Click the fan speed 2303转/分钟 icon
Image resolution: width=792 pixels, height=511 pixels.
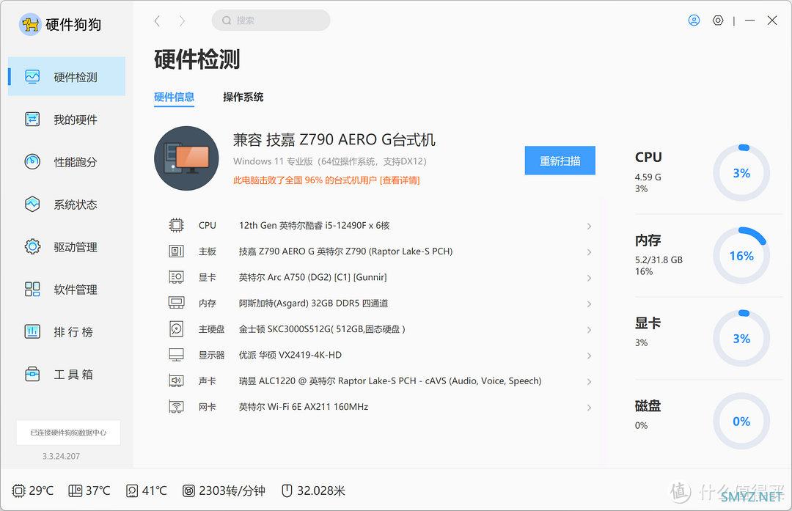click(x=188, y=490)
